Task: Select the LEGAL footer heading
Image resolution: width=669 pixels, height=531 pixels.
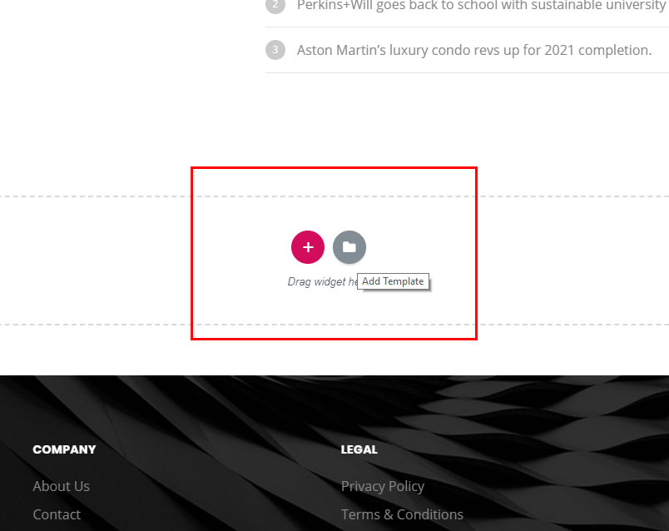Action: coord(359,449)
